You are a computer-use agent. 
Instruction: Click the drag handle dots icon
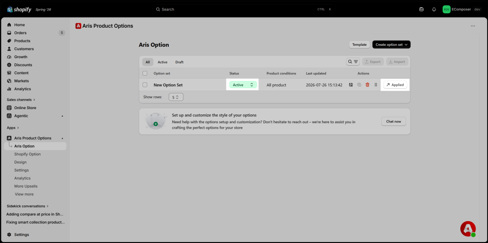coord(376,85)
